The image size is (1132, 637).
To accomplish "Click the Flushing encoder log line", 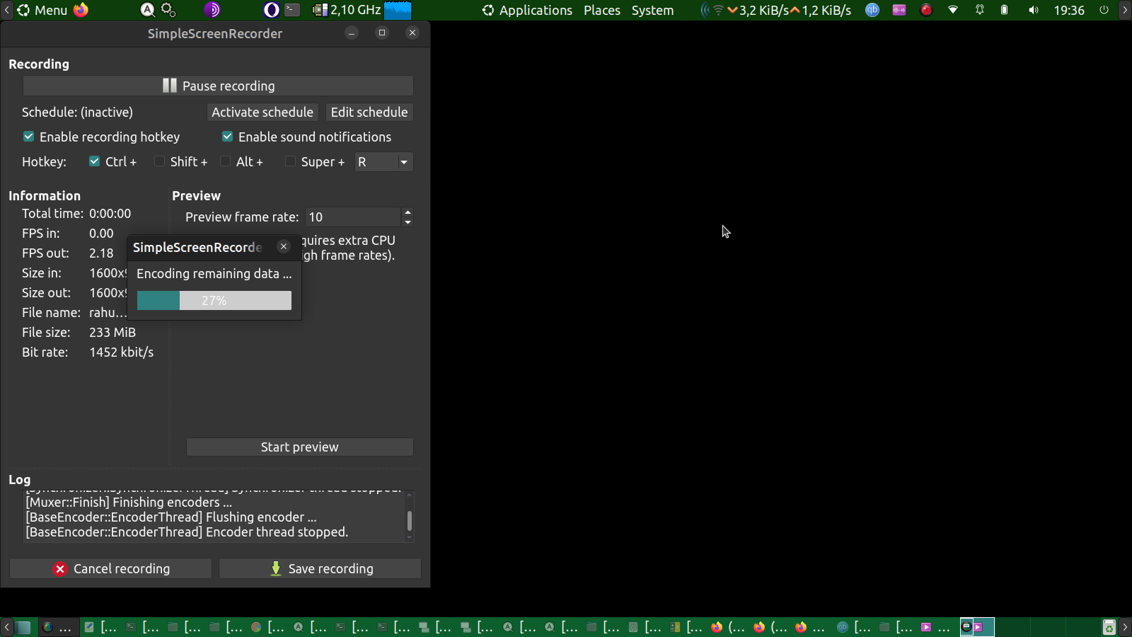I will pos(171,517).
